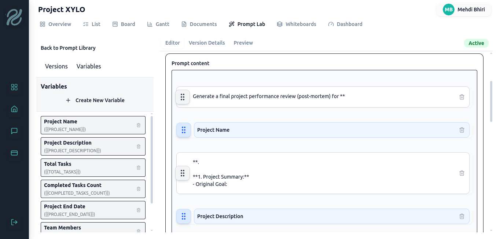Select the Versions tab in the left panel

(x=56, y=66)
